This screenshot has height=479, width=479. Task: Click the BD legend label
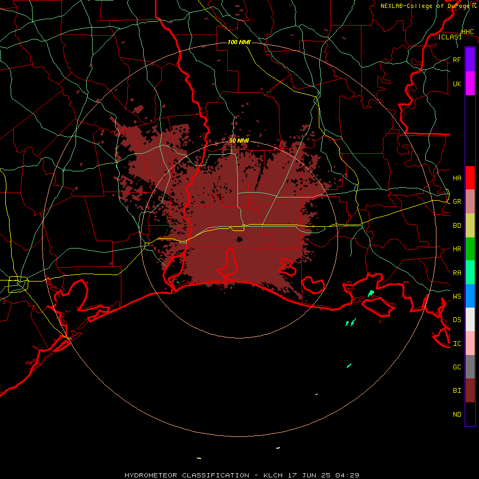click(457, 226)
